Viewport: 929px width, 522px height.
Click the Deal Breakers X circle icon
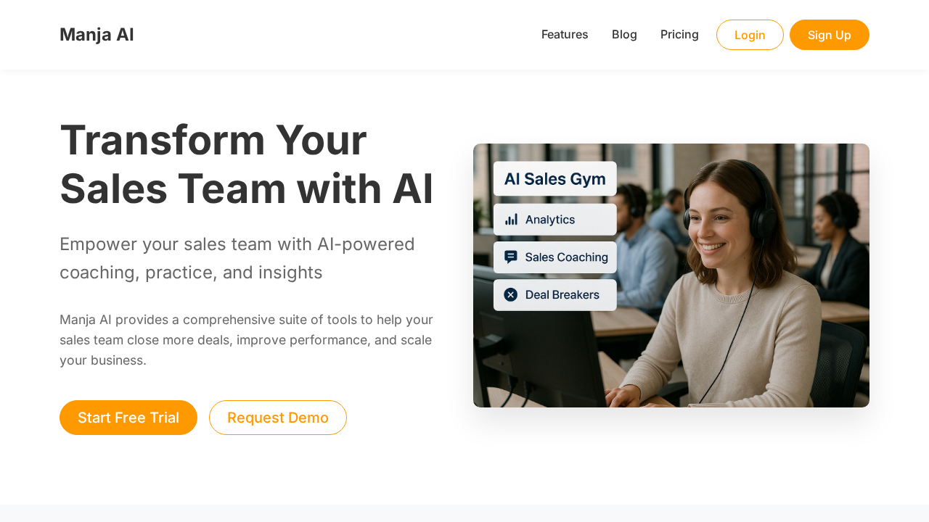511,294
